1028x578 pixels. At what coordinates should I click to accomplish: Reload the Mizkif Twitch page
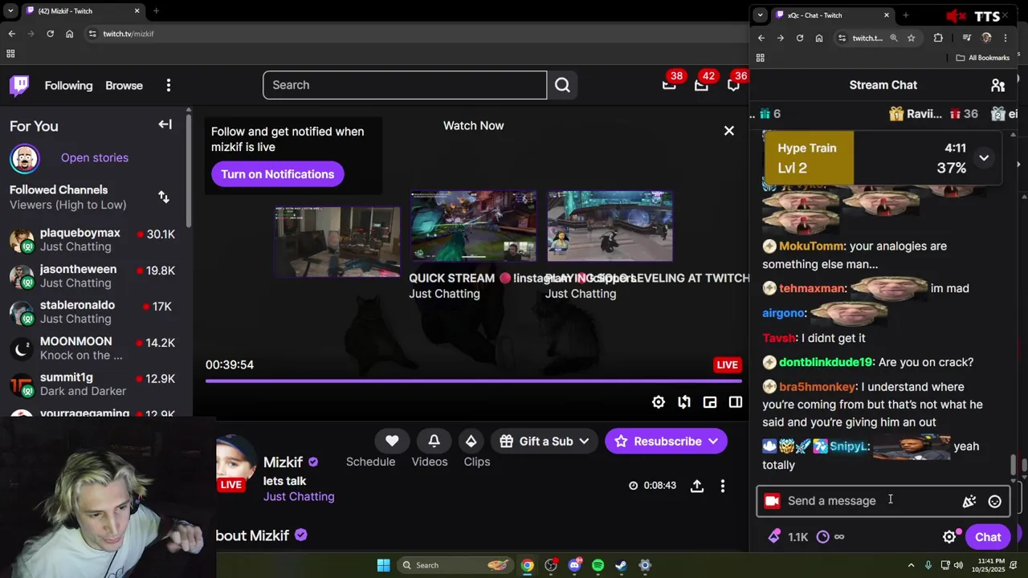(50, 34)
